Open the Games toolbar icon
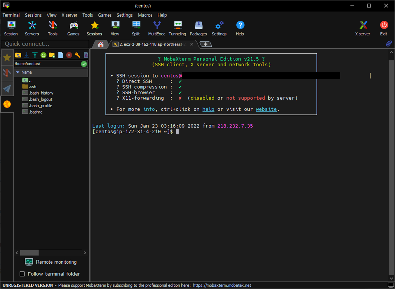The width and height of the screenshot is (395, 289). 73,28
